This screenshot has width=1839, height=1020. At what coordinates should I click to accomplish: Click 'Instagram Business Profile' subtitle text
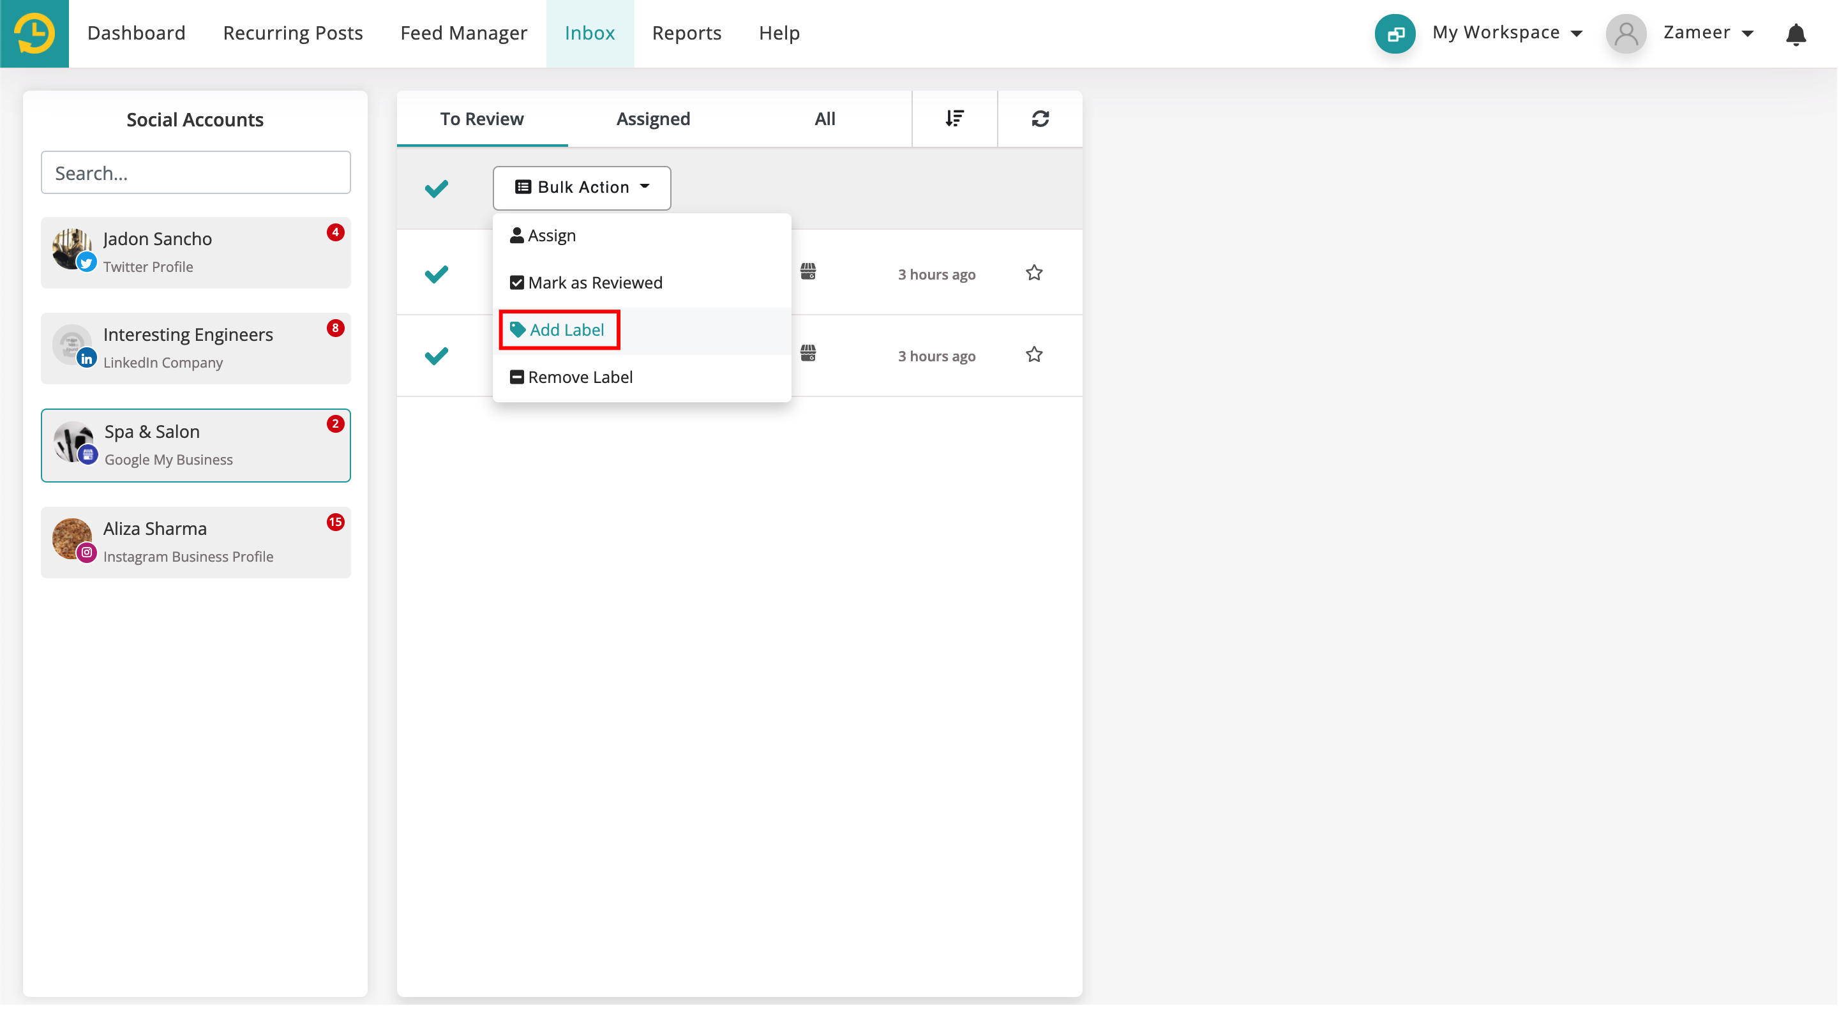188,557
